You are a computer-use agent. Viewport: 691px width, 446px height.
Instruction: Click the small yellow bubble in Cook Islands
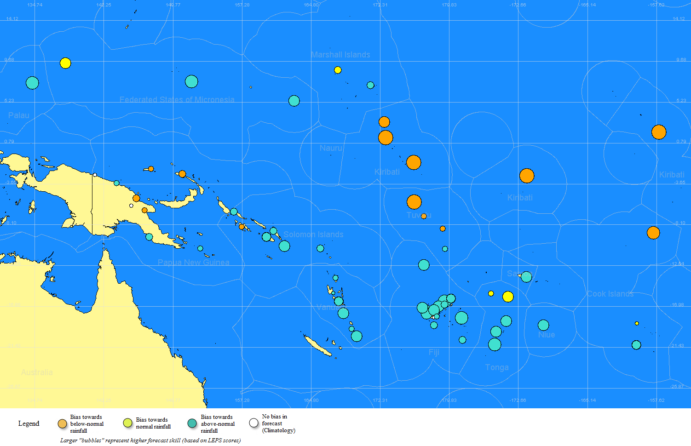(x=637, y=323)
